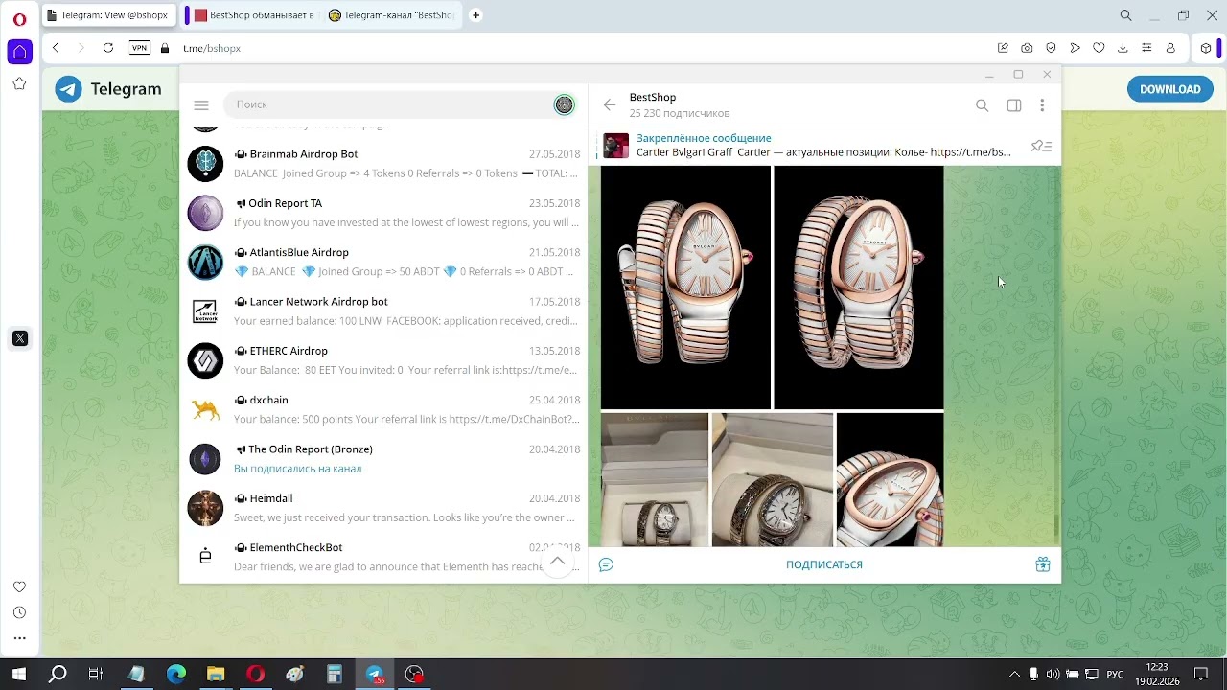Reload the current page
Viewport: 1227px width, 690px height.
coord(108,48)
